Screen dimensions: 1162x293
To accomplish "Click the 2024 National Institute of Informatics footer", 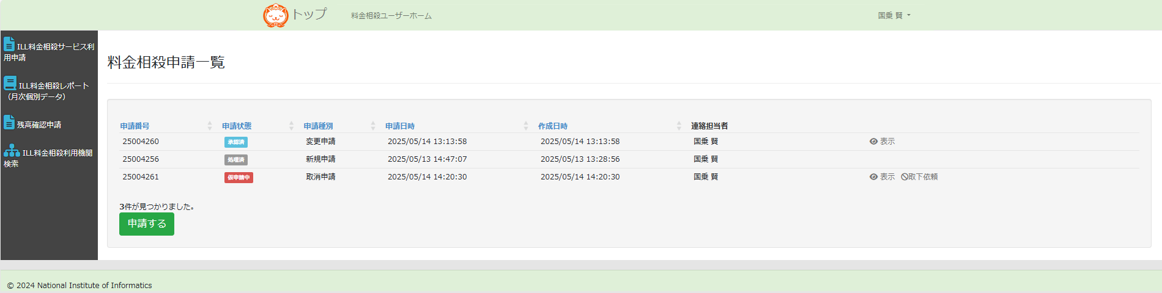I will [x=80, y=286].
